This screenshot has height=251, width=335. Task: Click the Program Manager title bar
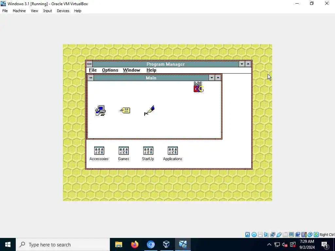[x=166, y=64]
